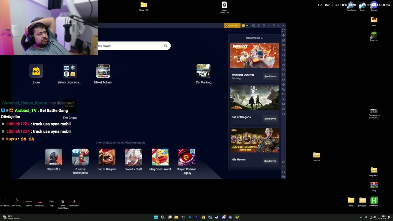The height and width of the screenshot is (221, 393).
Task: Open the taskbar clock and date
Action: tap(382, 217)
